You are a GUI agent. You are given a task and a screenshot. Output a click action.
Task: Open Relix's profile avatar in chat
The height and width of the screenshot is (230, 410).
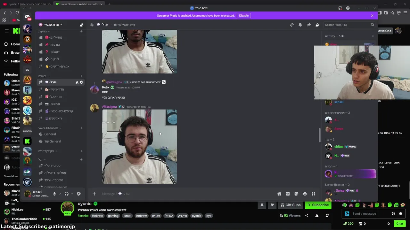click(94, 89)
